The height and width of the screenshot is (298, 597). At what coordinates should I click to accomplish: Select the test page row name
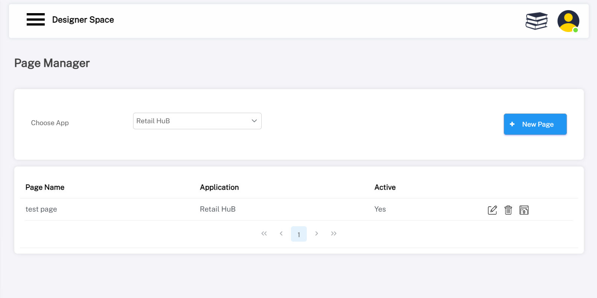[41, 209]
